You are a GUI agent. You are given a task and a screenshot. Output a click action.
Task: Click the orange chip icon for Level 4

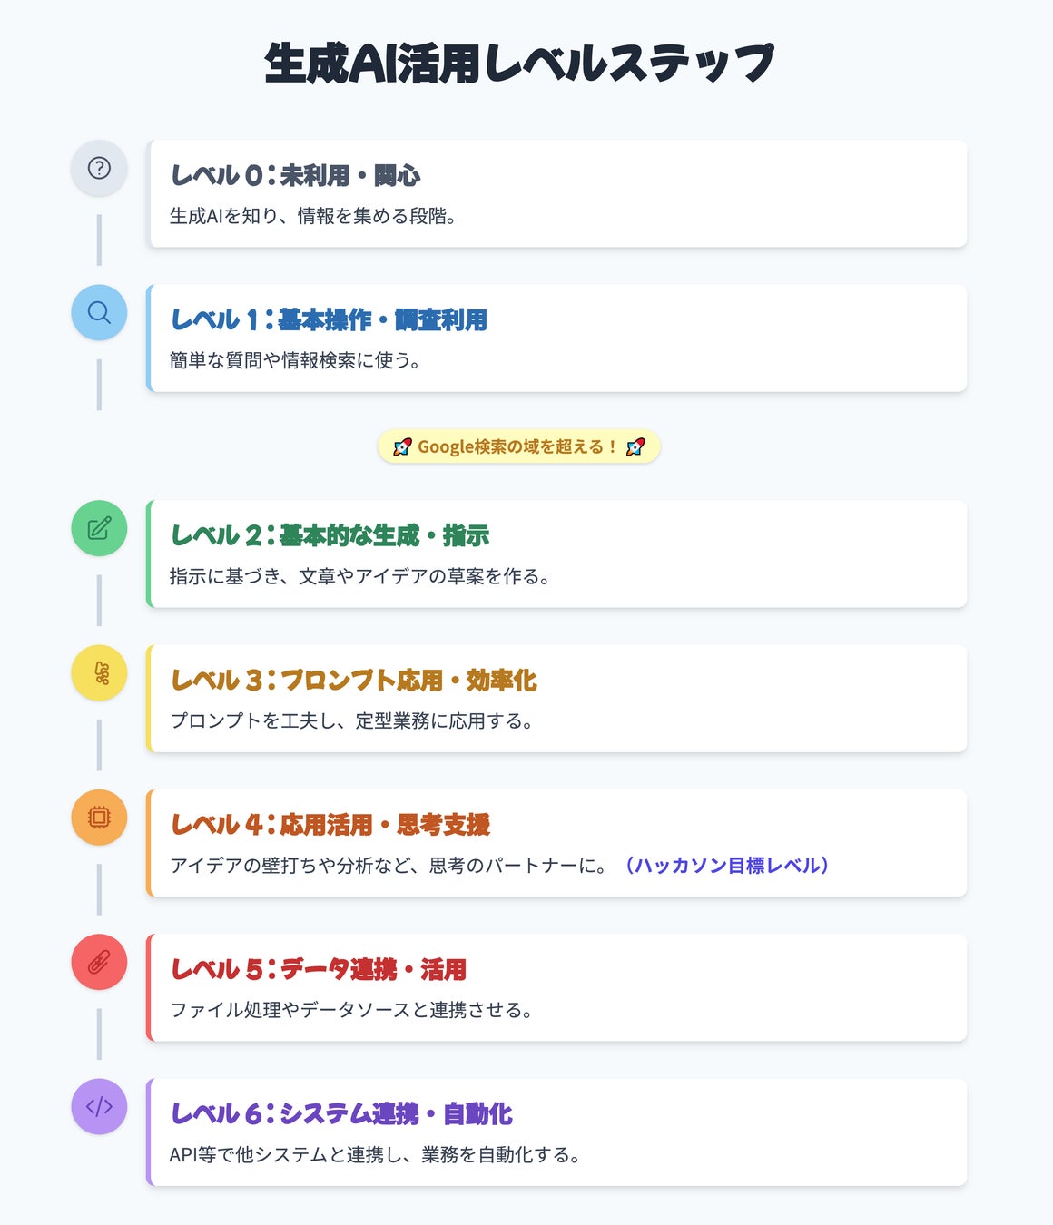click(x=99, y=818)
